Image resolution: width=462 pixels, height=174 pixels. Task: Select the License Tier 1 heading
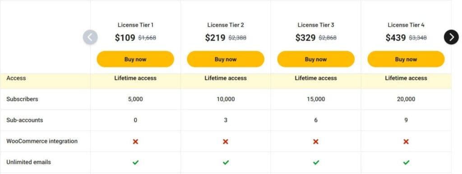135,25
